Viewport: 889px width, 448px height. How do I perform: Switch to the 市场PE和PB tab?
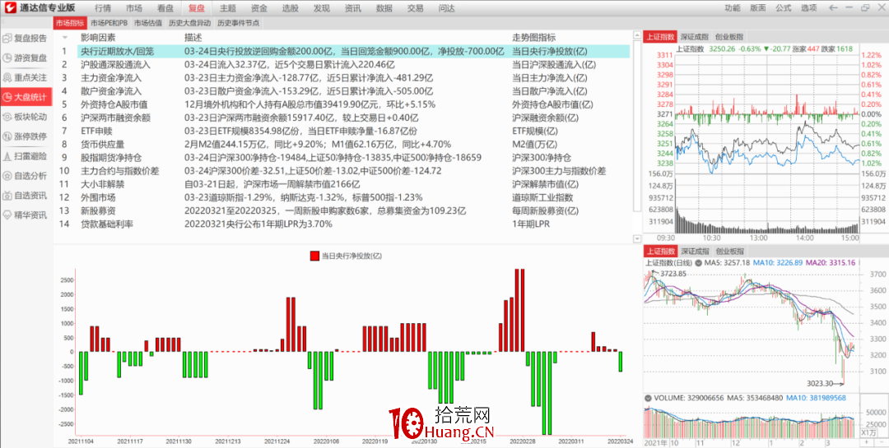click(109, 23)
